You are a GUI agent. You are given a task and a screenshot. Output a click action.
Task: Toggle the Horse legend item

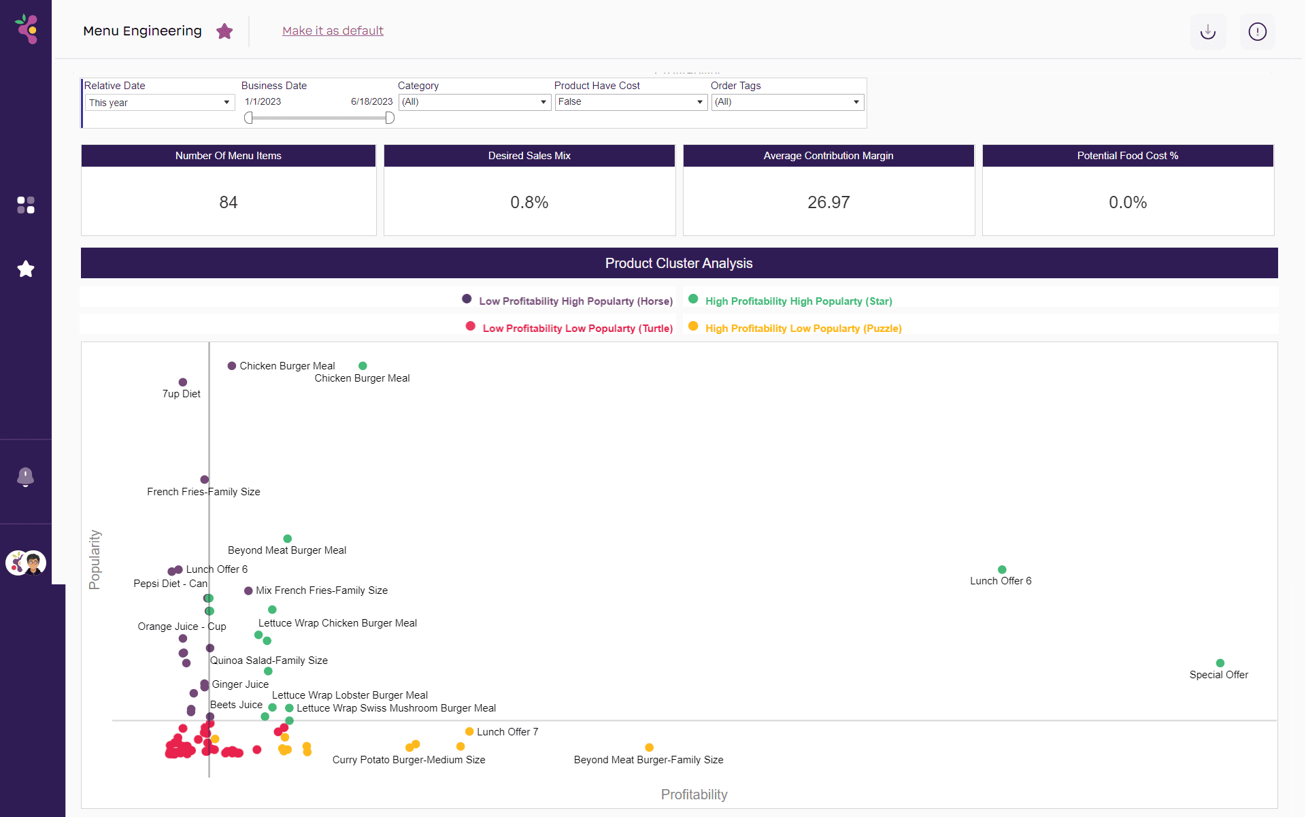(567, 301)
